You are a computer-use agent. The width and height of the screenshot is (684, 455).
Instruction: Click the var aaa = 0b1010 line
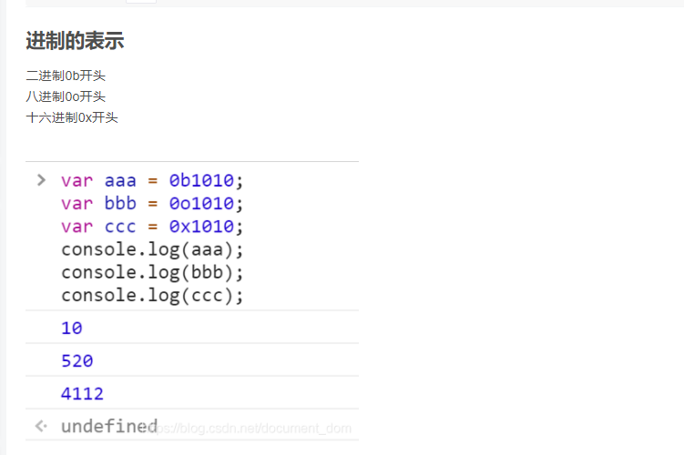point(152,180)
